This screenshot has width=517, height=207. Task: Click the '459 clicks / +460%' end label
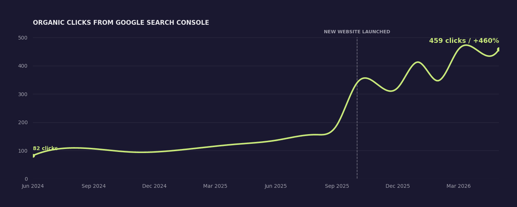(464, 41)
